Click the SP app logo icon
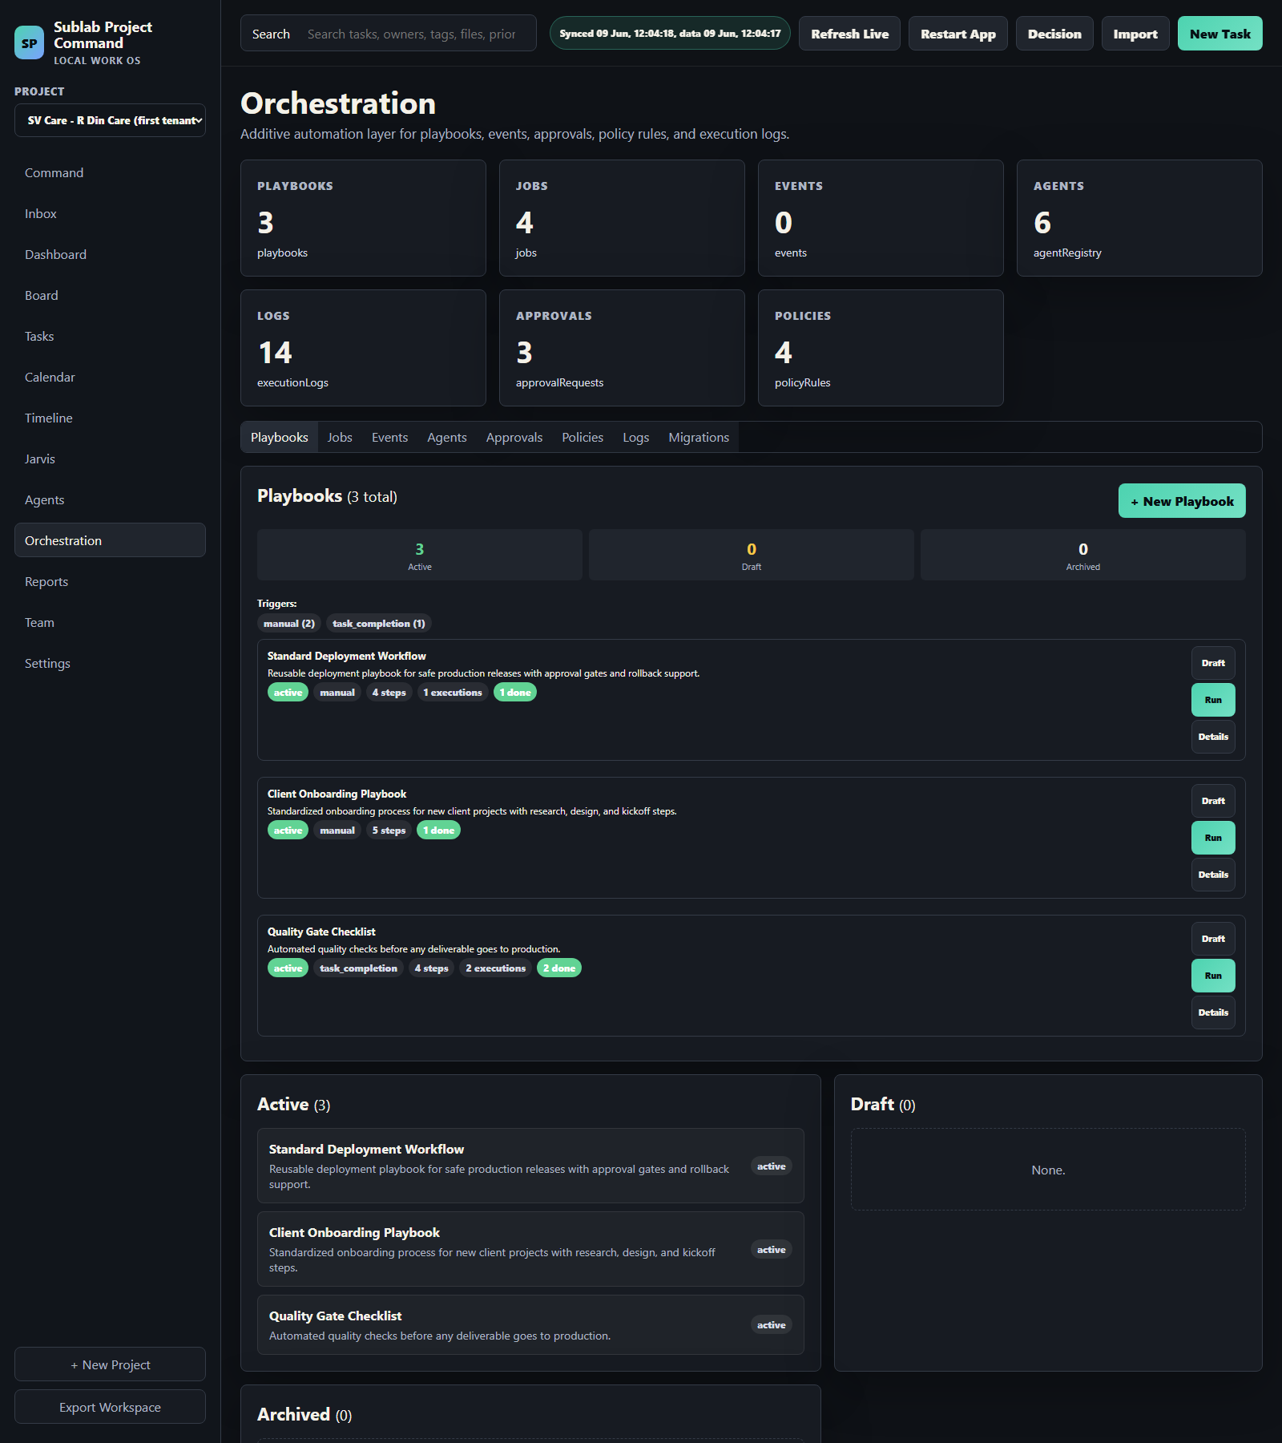This screenshot has width=1282, height=1443. pyautogui.click(x=30, y=43)
